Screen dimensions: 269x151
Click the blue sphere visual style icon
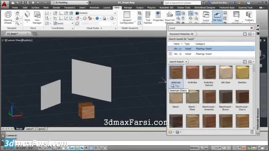(97, 18)
